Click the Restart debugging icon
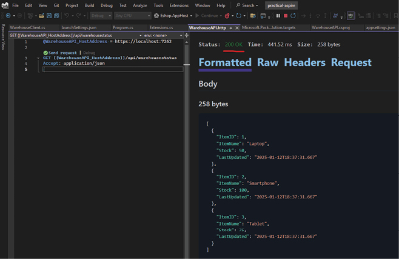This screenshot has width=399, height=259. [x=293, y=16]
